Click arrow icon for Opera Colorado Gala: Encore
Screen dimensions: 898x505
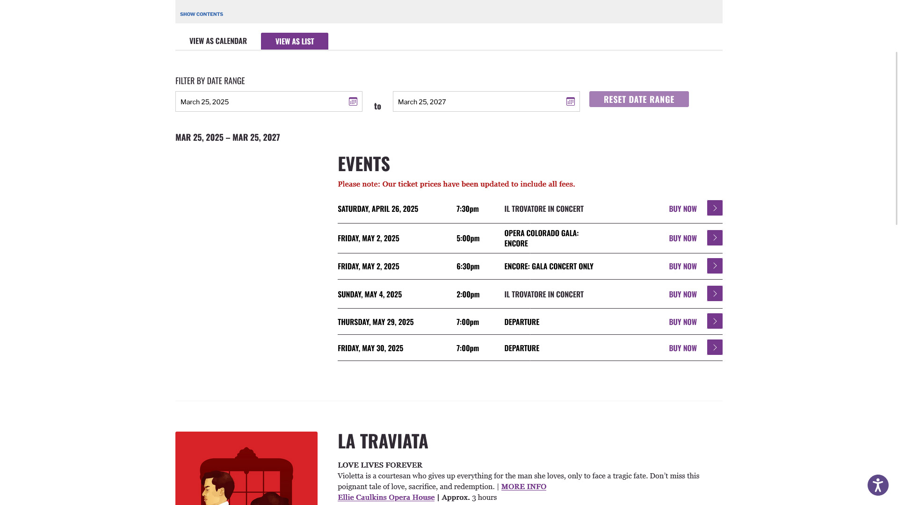pos(714,238)
